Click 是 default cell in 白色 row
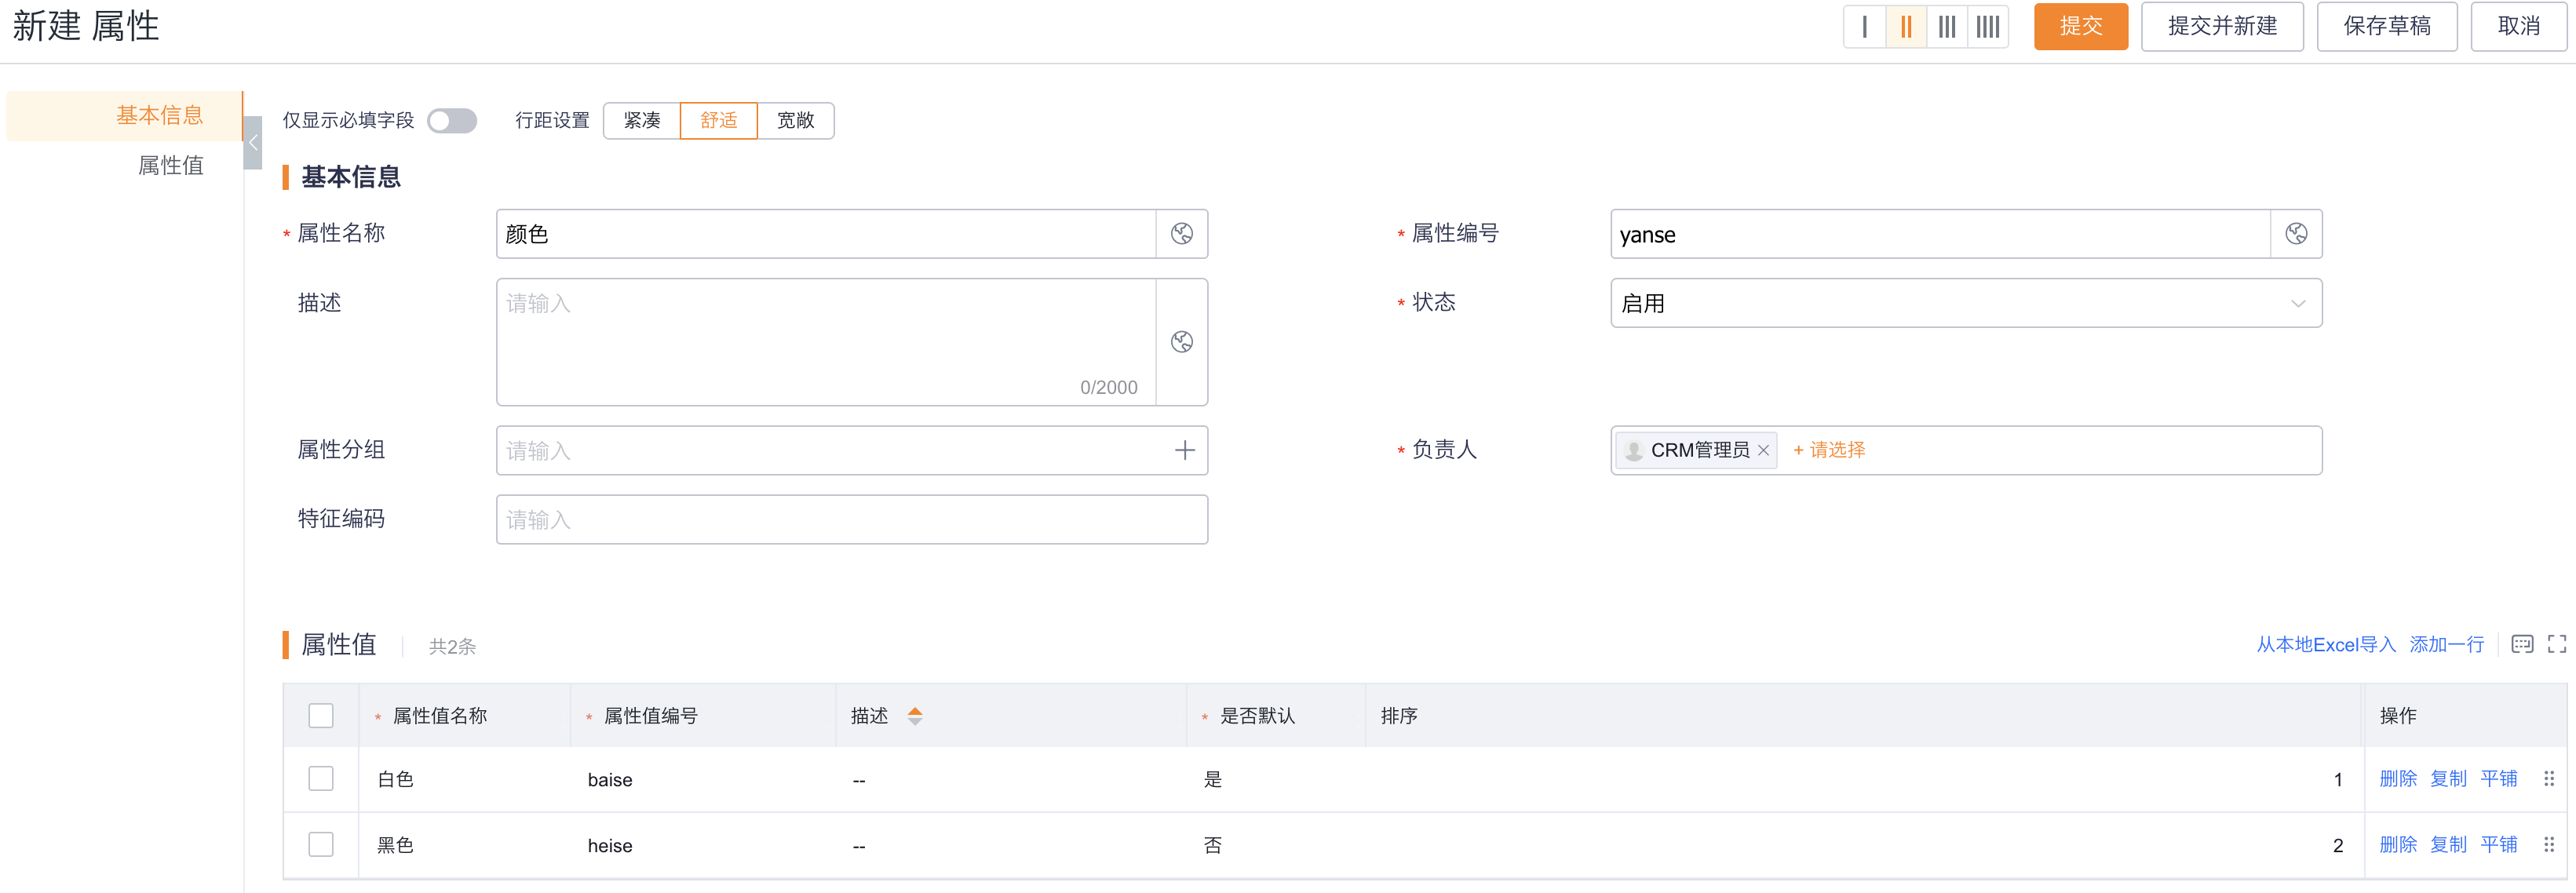 [1276, 780]
